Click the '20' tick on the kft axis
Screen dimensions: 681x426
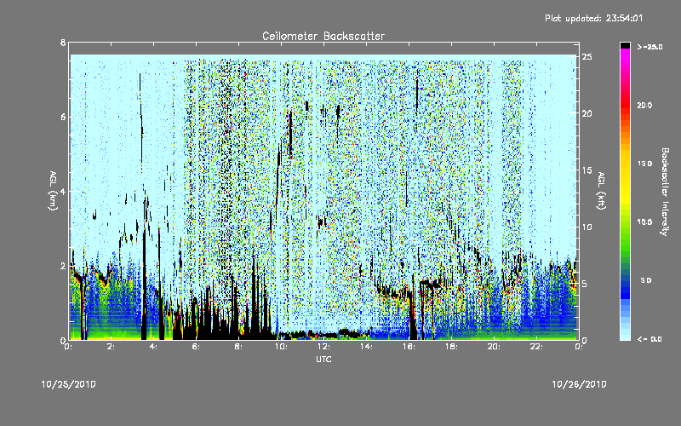coord(587,113)
